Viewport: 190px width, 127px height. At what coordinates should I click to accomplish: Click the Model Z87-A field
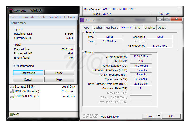tap(126, 14)
